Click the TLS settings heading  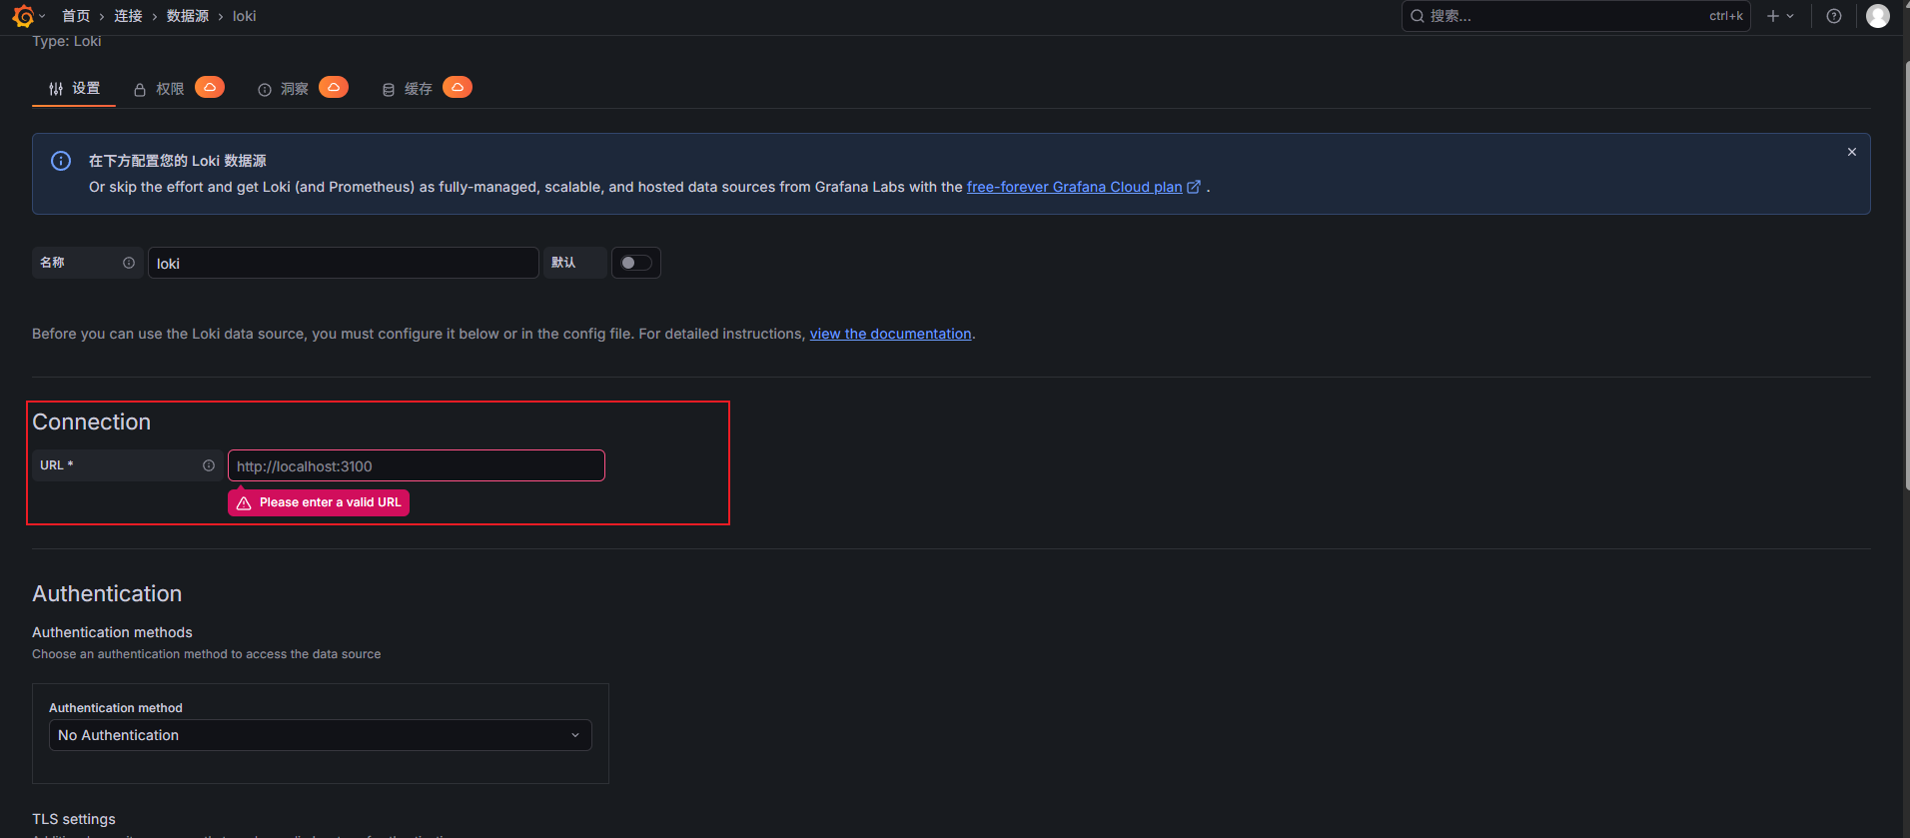click(x=74, y=819)
